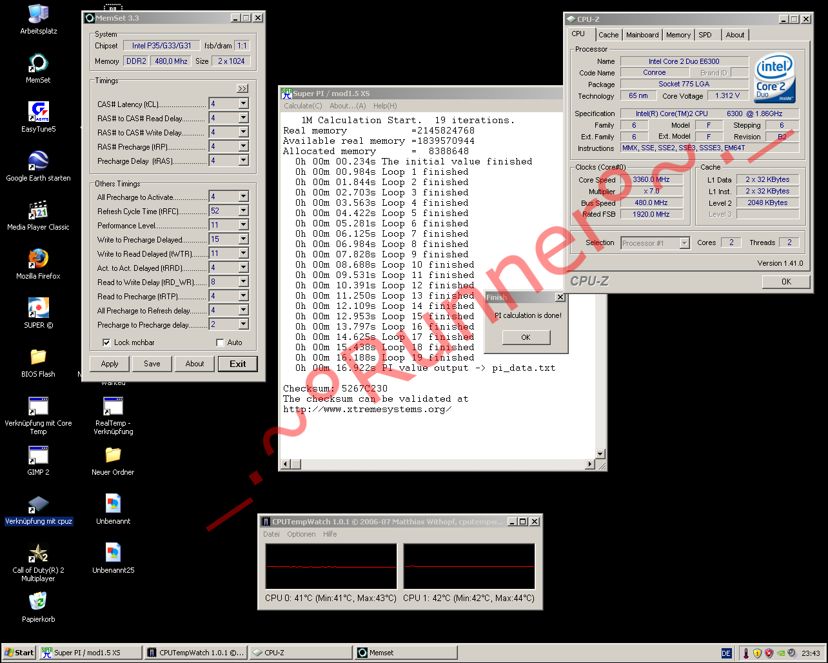Select the Verknüpfung mit cpuz icon
The image size is (828, 663).
pyautogui.click(x=38, y=510)
